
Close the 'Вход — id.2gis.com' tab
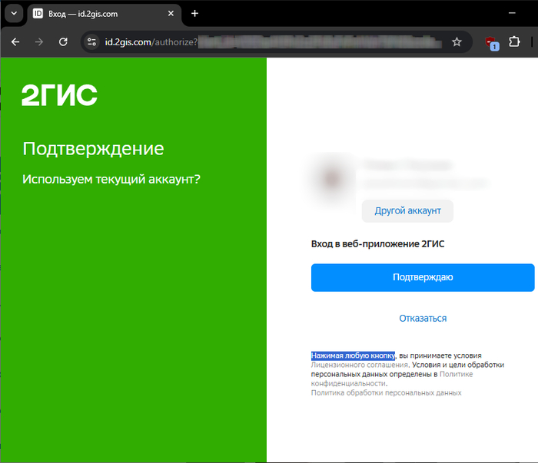point(171,14)
